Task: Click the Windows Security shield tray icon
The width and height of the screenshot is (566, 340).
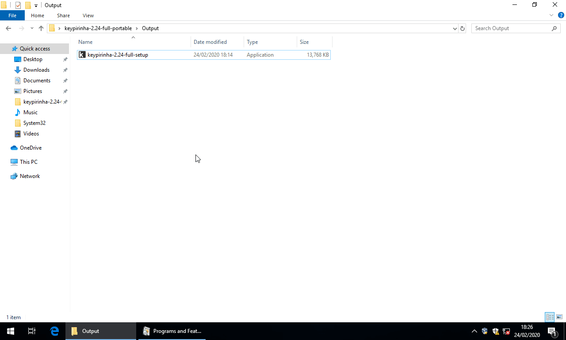Action: click(496, 331)
